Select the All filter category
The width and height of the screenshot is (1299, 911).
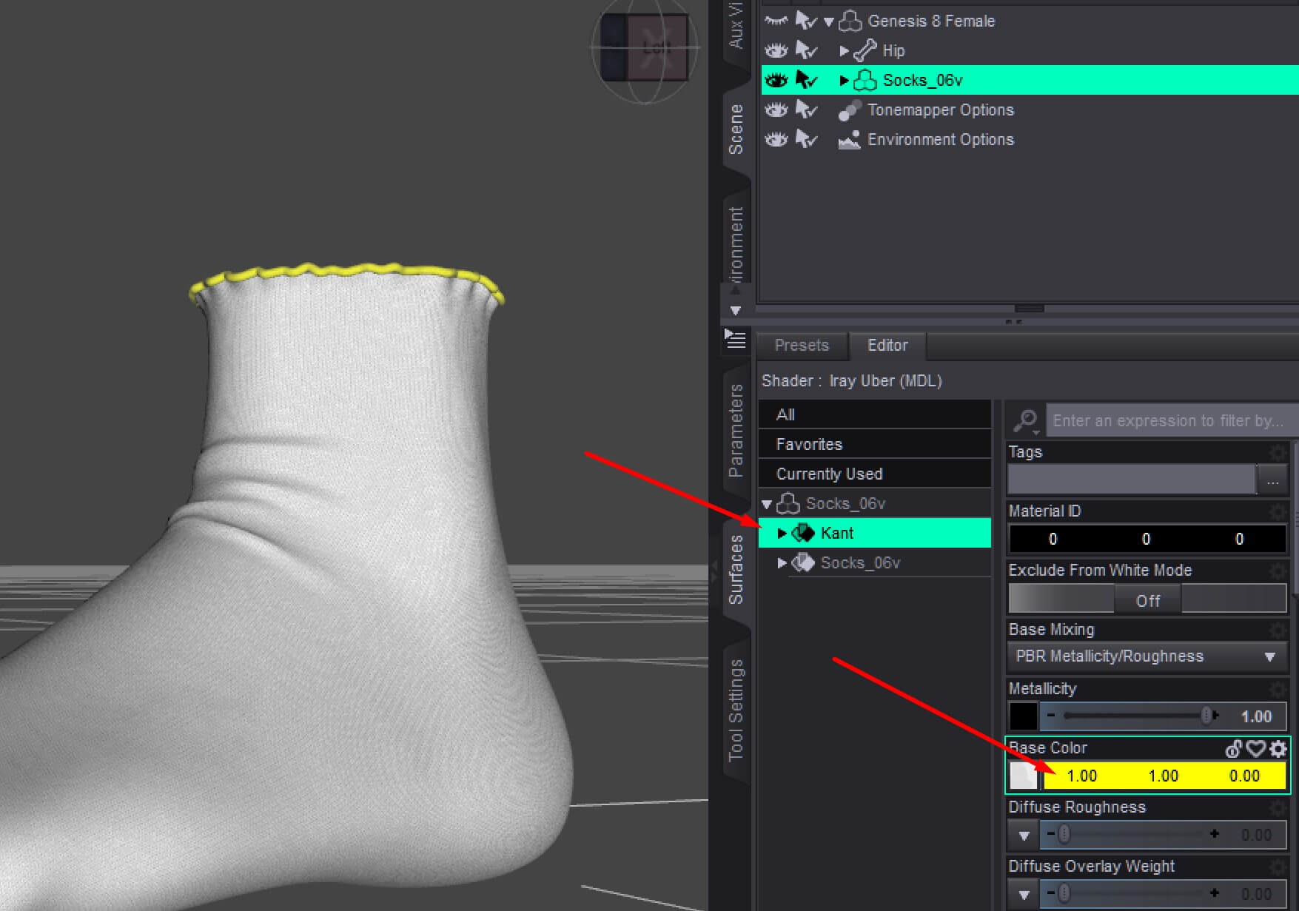click(875, 414)
